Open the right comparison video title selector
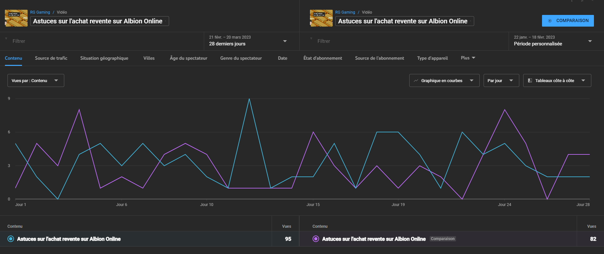604x254 pixels. coord(405,21)
